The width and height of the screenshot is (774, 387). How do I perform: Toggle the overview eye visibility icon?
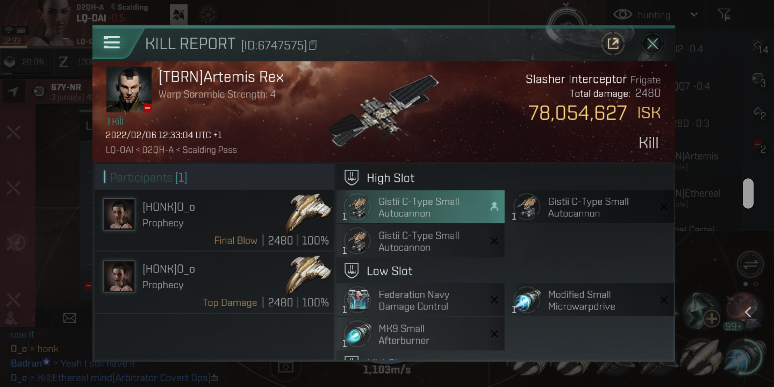pyautogui.click(x=622, y=15)
